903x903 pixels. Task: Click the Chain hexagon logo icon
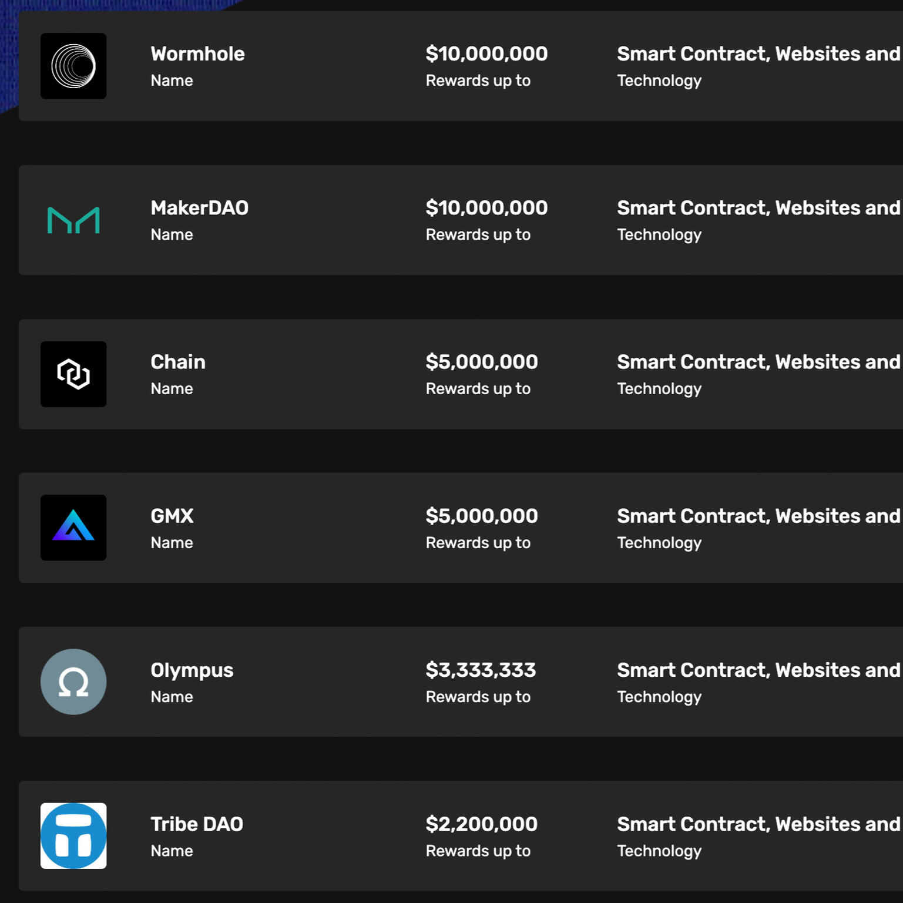[x=73, y=374]
